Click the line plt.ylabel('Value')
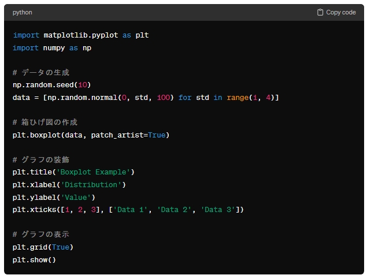The height and width of the screenshot is (275, 367). (54, 198)
